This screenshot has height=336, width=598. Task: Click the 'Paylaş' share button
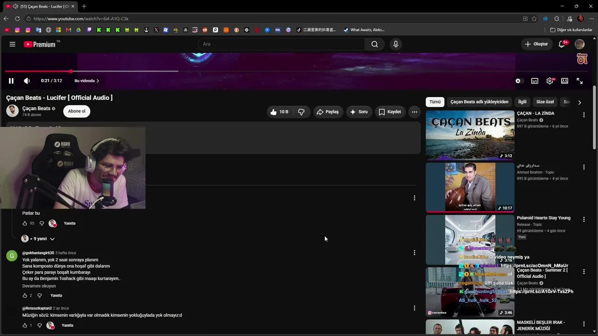[x=327, y=112]
